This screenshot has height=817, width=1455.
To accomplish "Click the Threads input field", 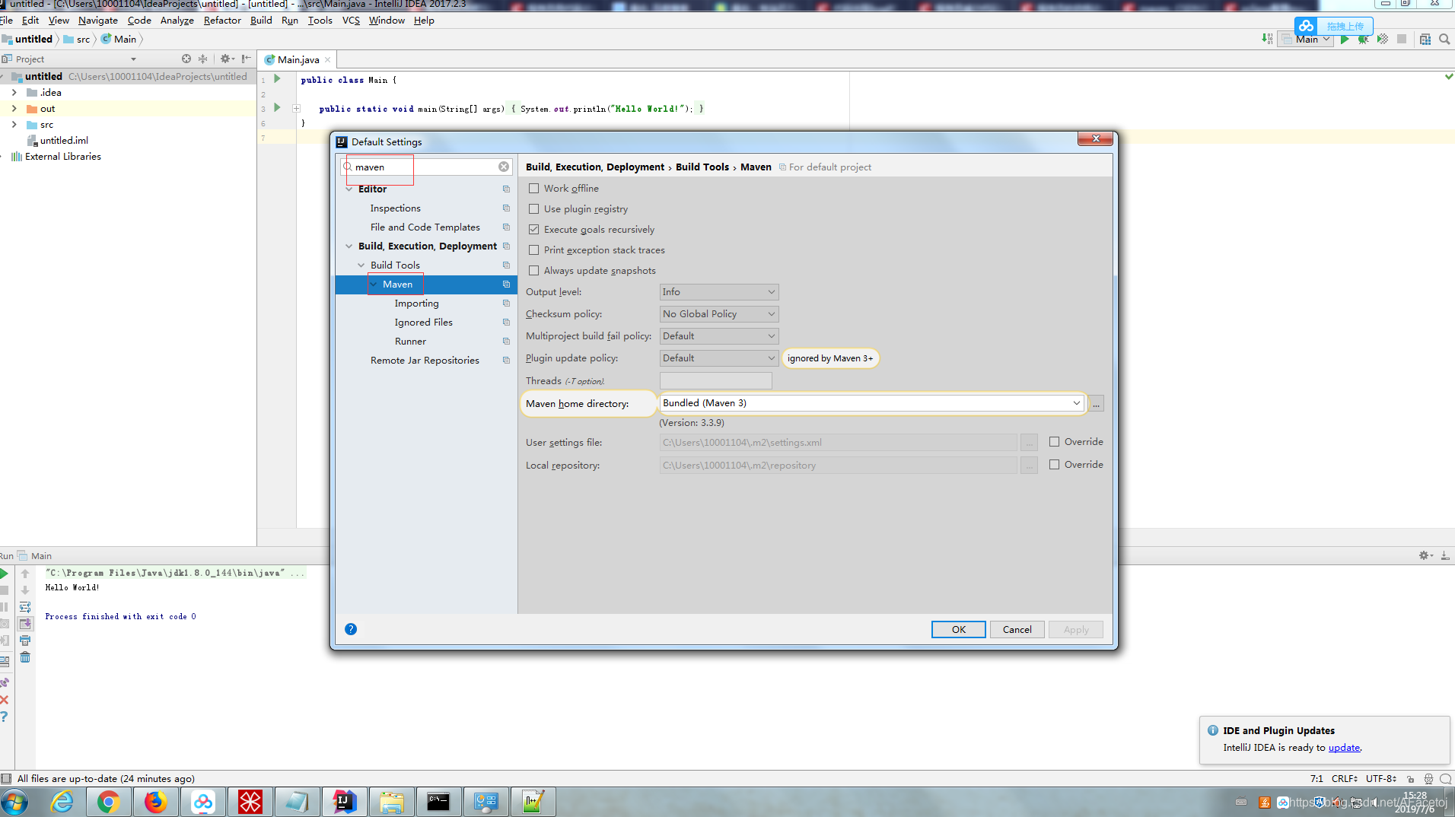I will tap(715, 380).
